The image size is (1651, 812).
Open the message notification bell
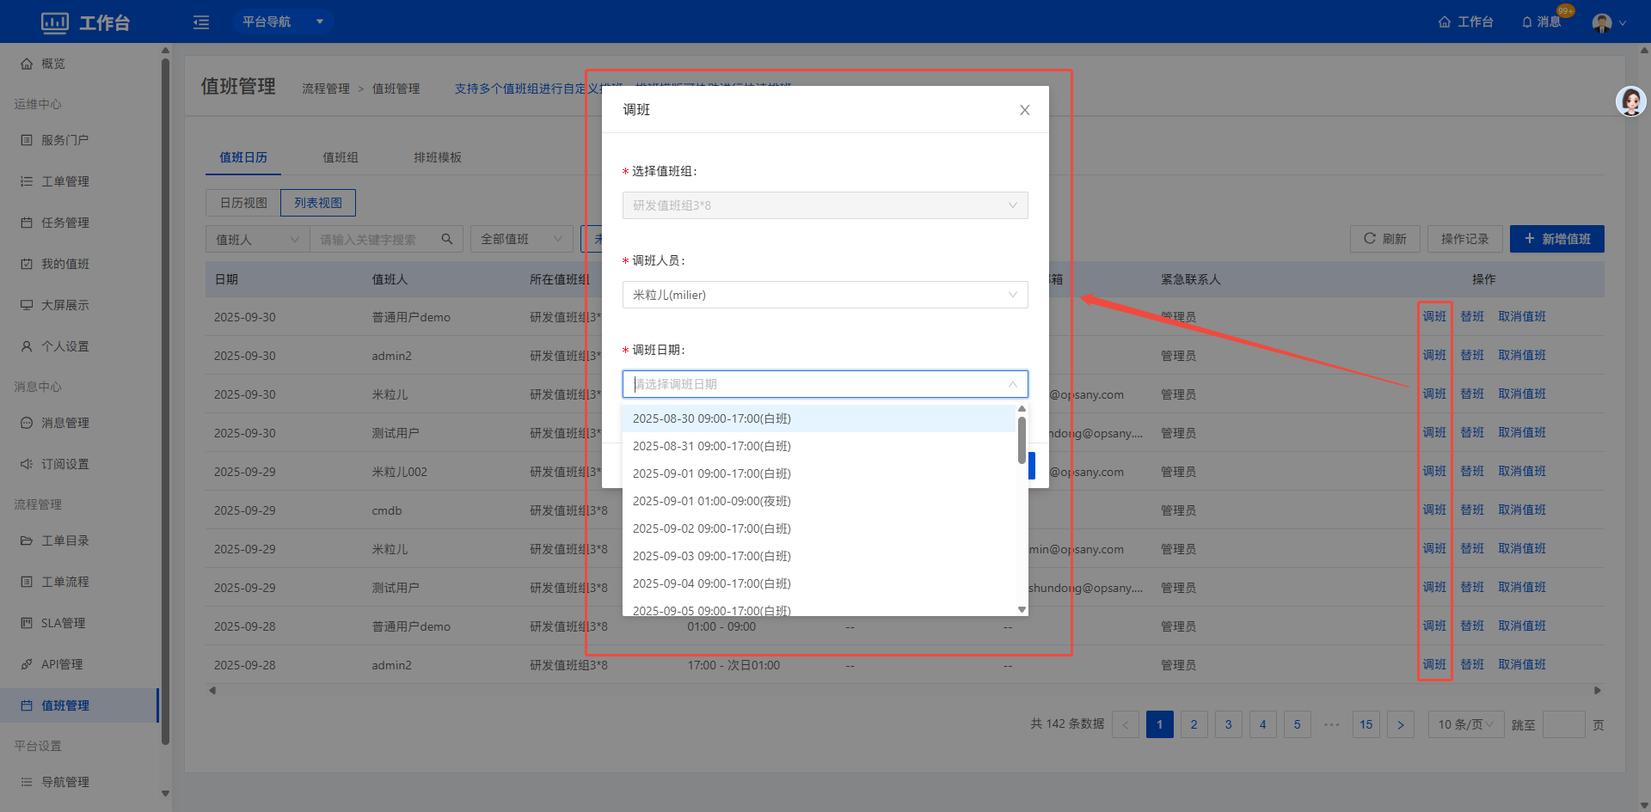click(1528, 22)
